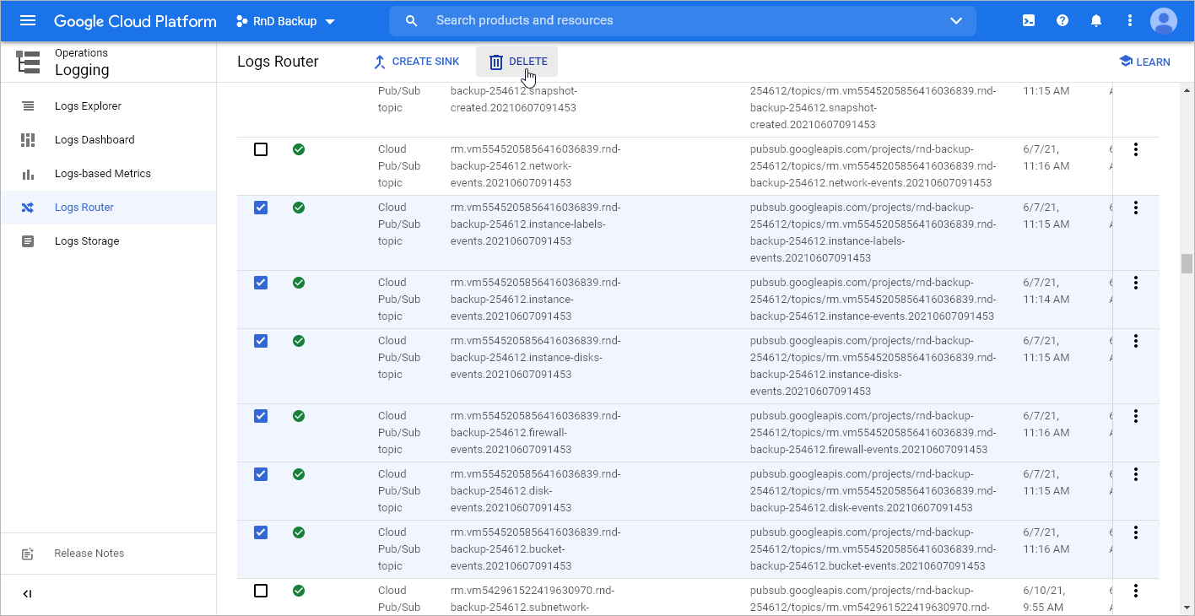Screen dimensions: 1195x616
Task: Open the notifications bell
Action: pos(1096,21)
